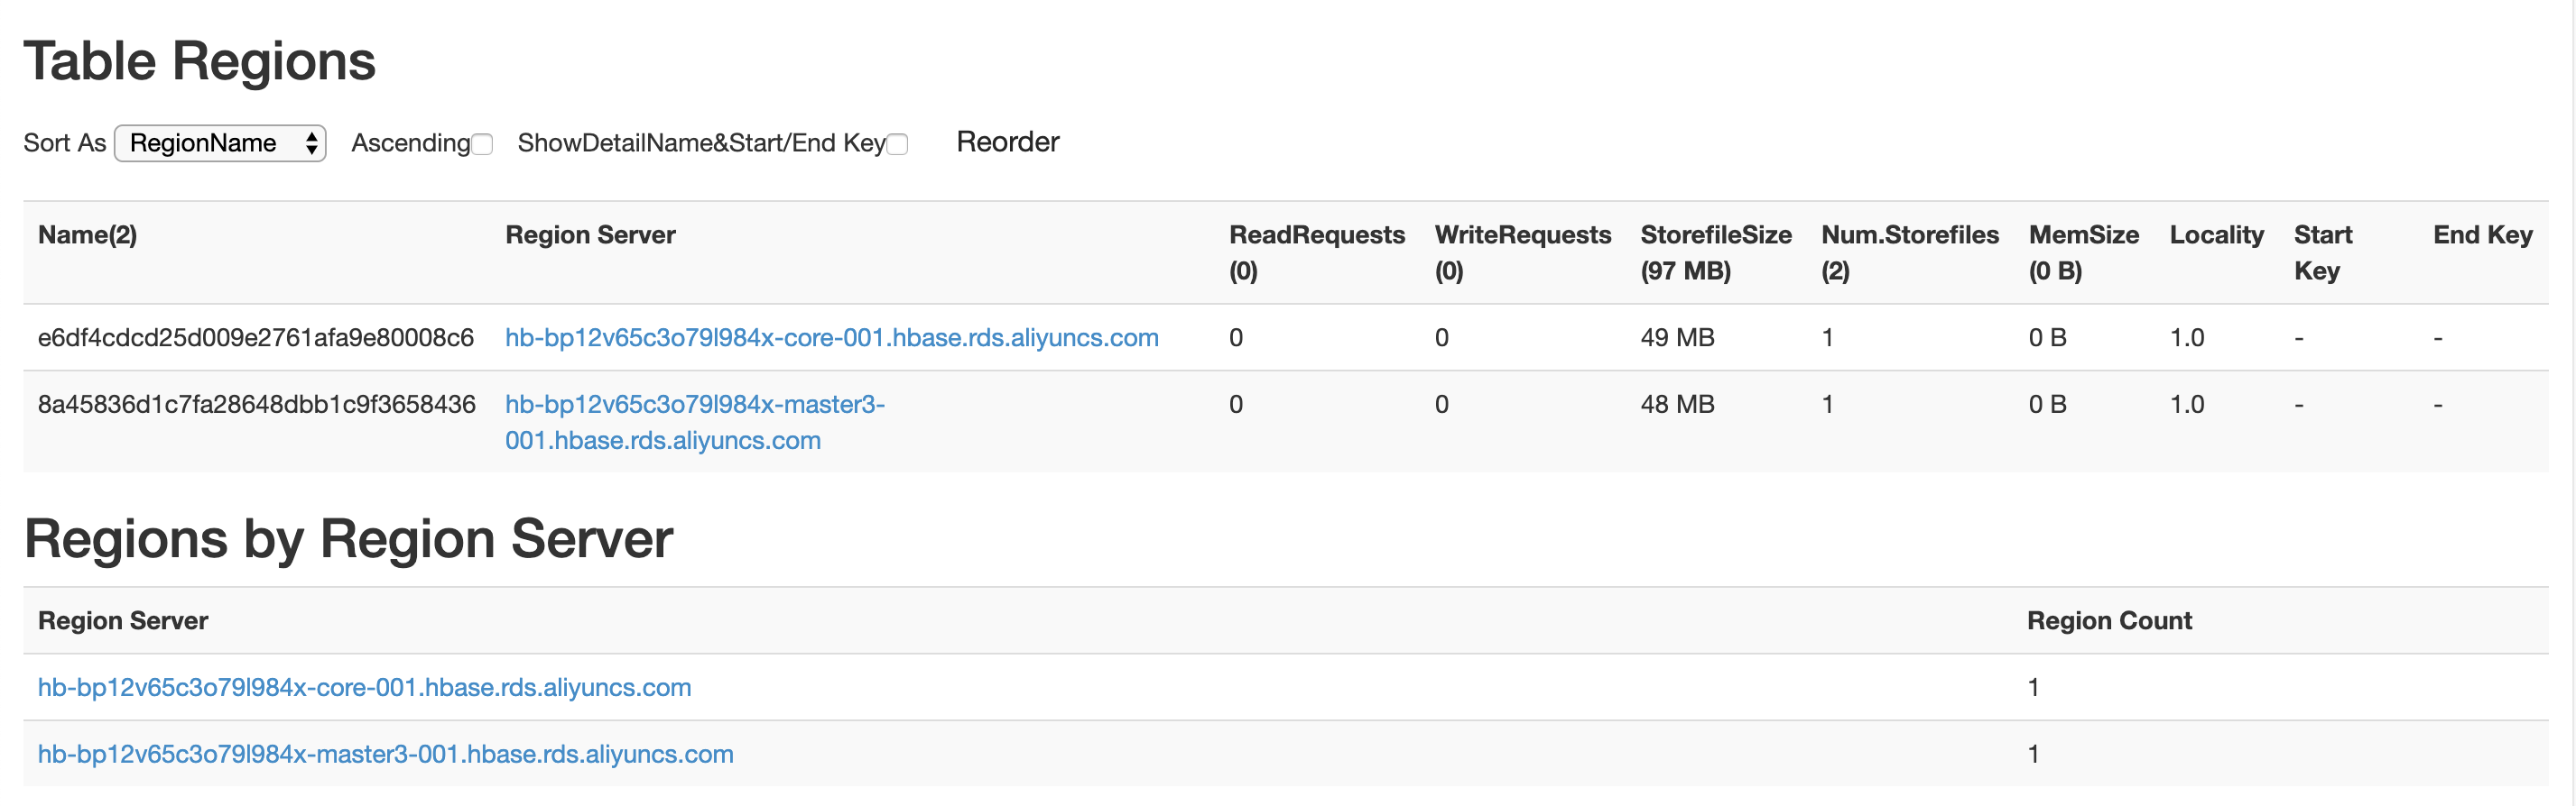Click the Name(2) column header
Viewport: 2576px width, 806px height.
(87, 235)
